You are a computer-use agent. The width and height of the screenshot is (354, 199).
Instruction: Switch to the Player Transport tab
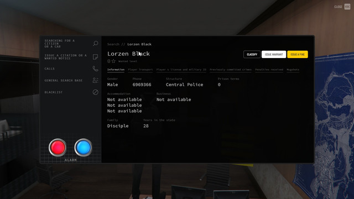click(140, 70)
